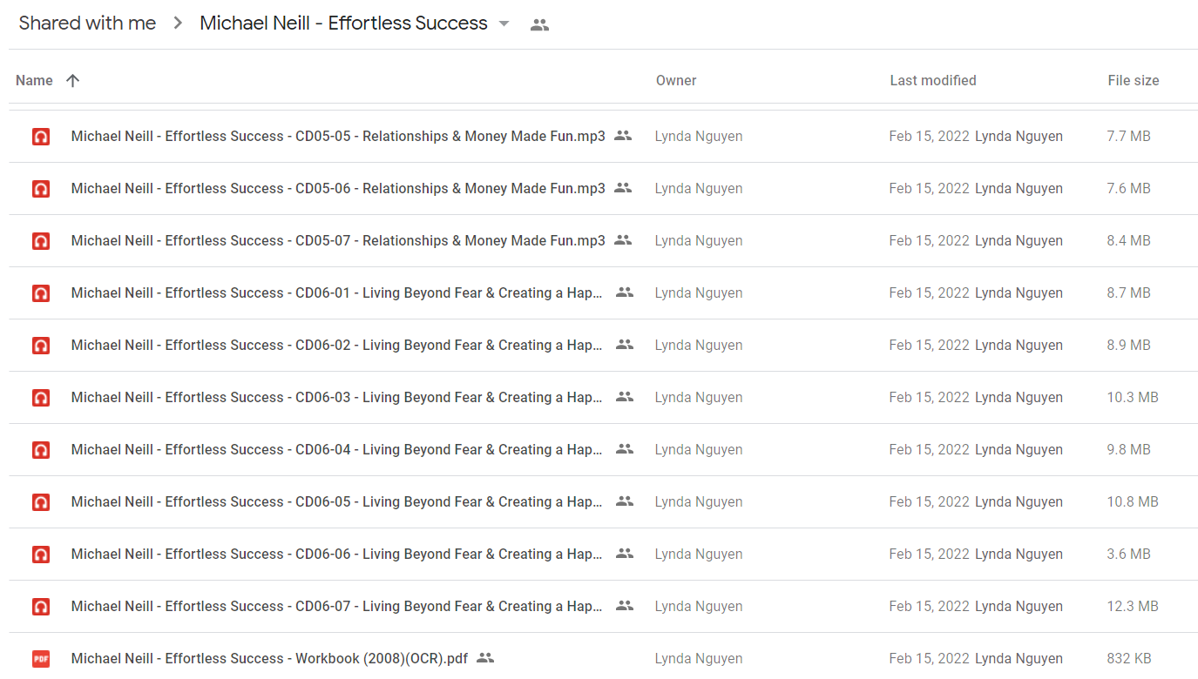The width and height of the screenshot is (1198, 679).
Task: Click the audio icon for CD05-05 file
Action: pyautogui.click(x=41, y=137)
